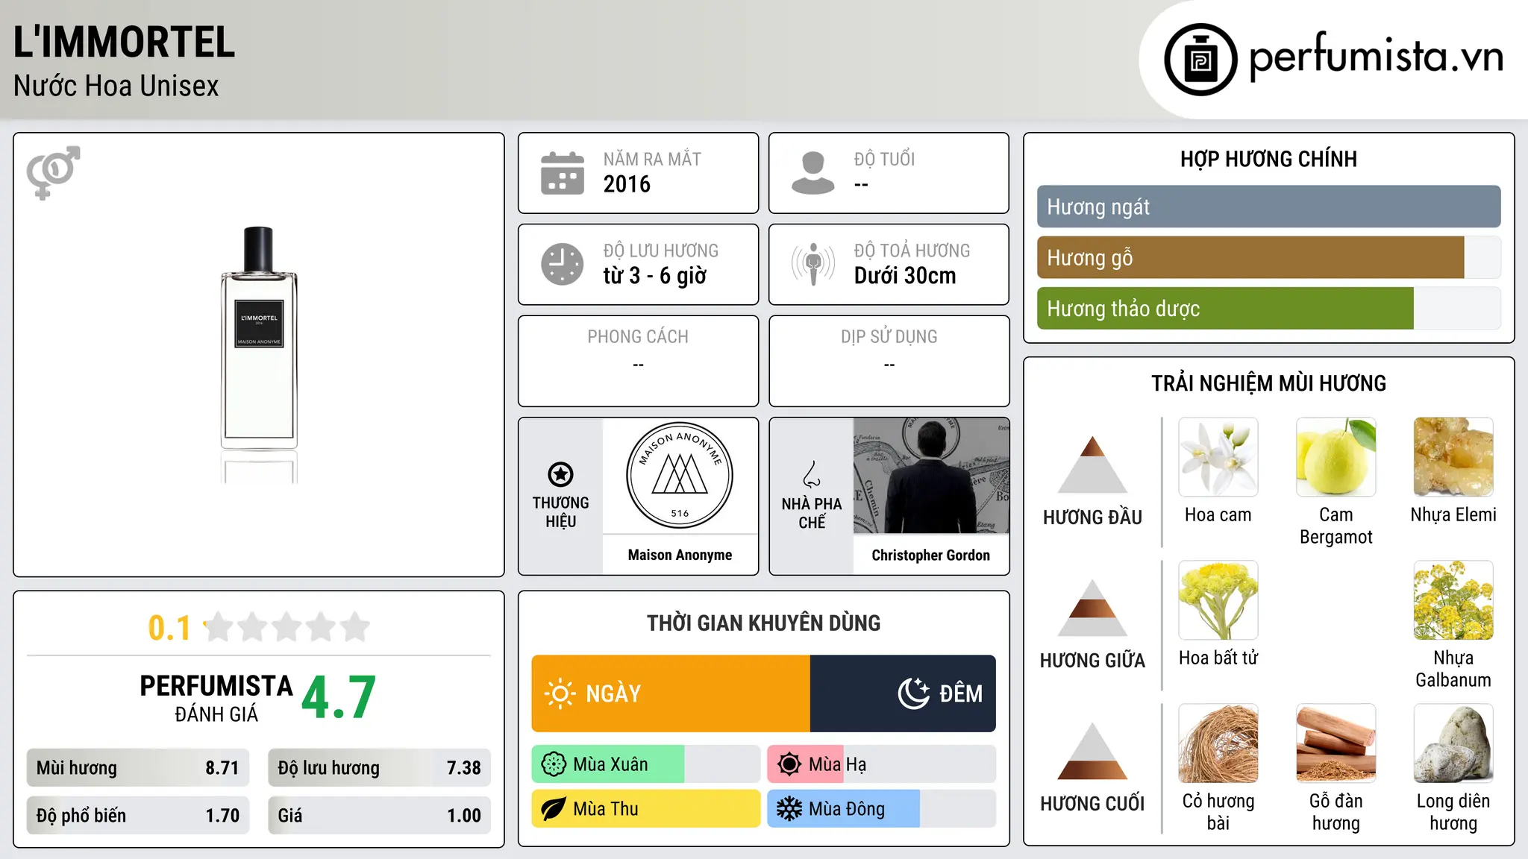Image resolution: width=1528 pixels, height=859 pixels.
Task: Open the Hoa cam note image
Action: [1218, 457]
